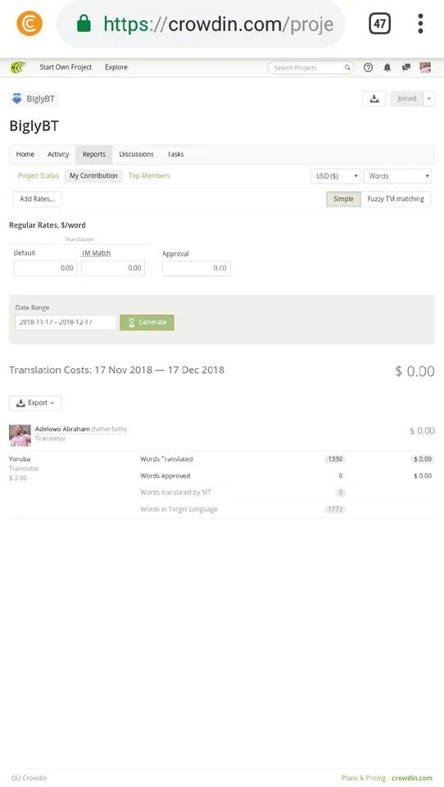This screenshot has height=787, width=444.
Task: Click the download translations icon button
Action: tap(374, 99)
